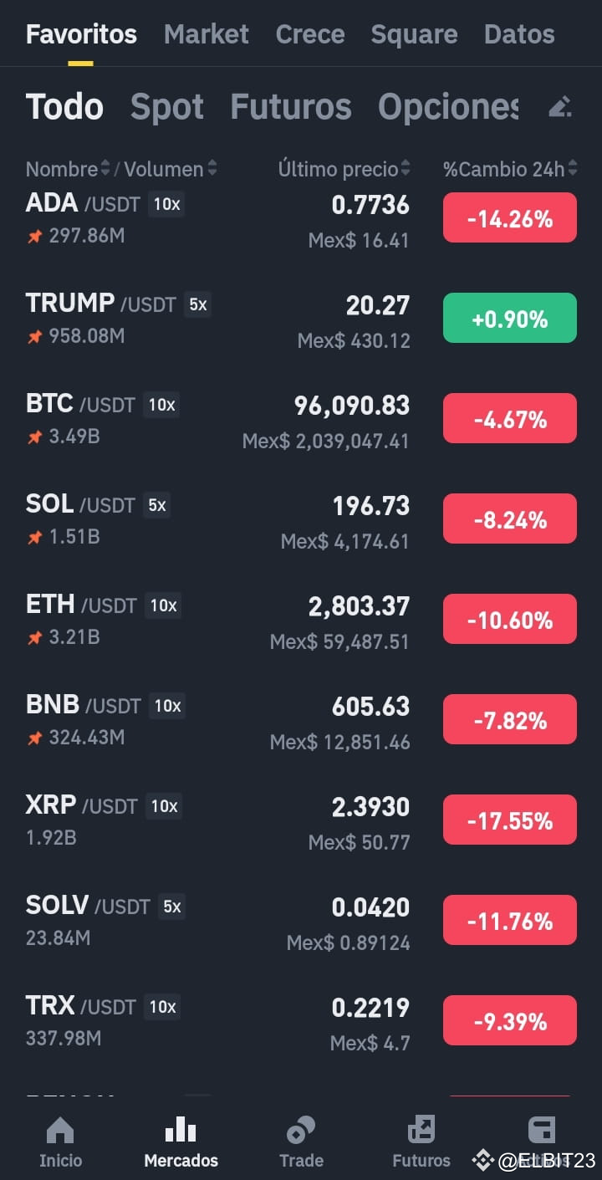The width and height of the screenshot is (602, 1180).
Task: Select the Spot filter tab
Action: 167,107
